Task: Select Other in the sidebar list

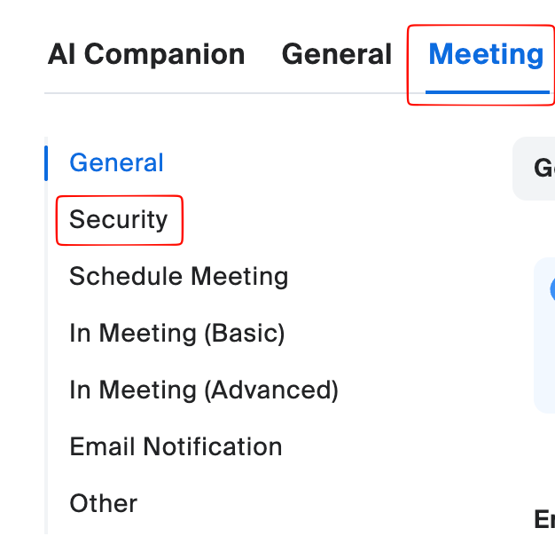Action: 103,504
